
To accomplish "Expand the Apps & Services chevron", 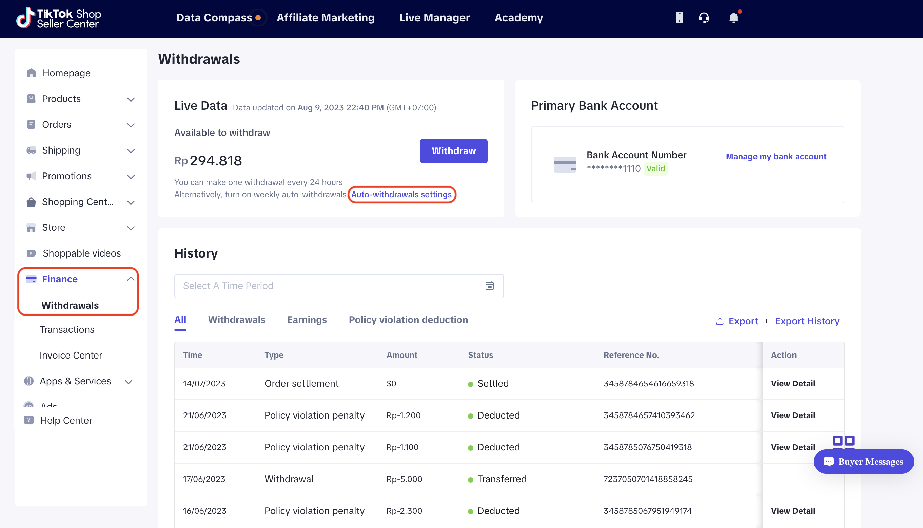I will (129, 382).
